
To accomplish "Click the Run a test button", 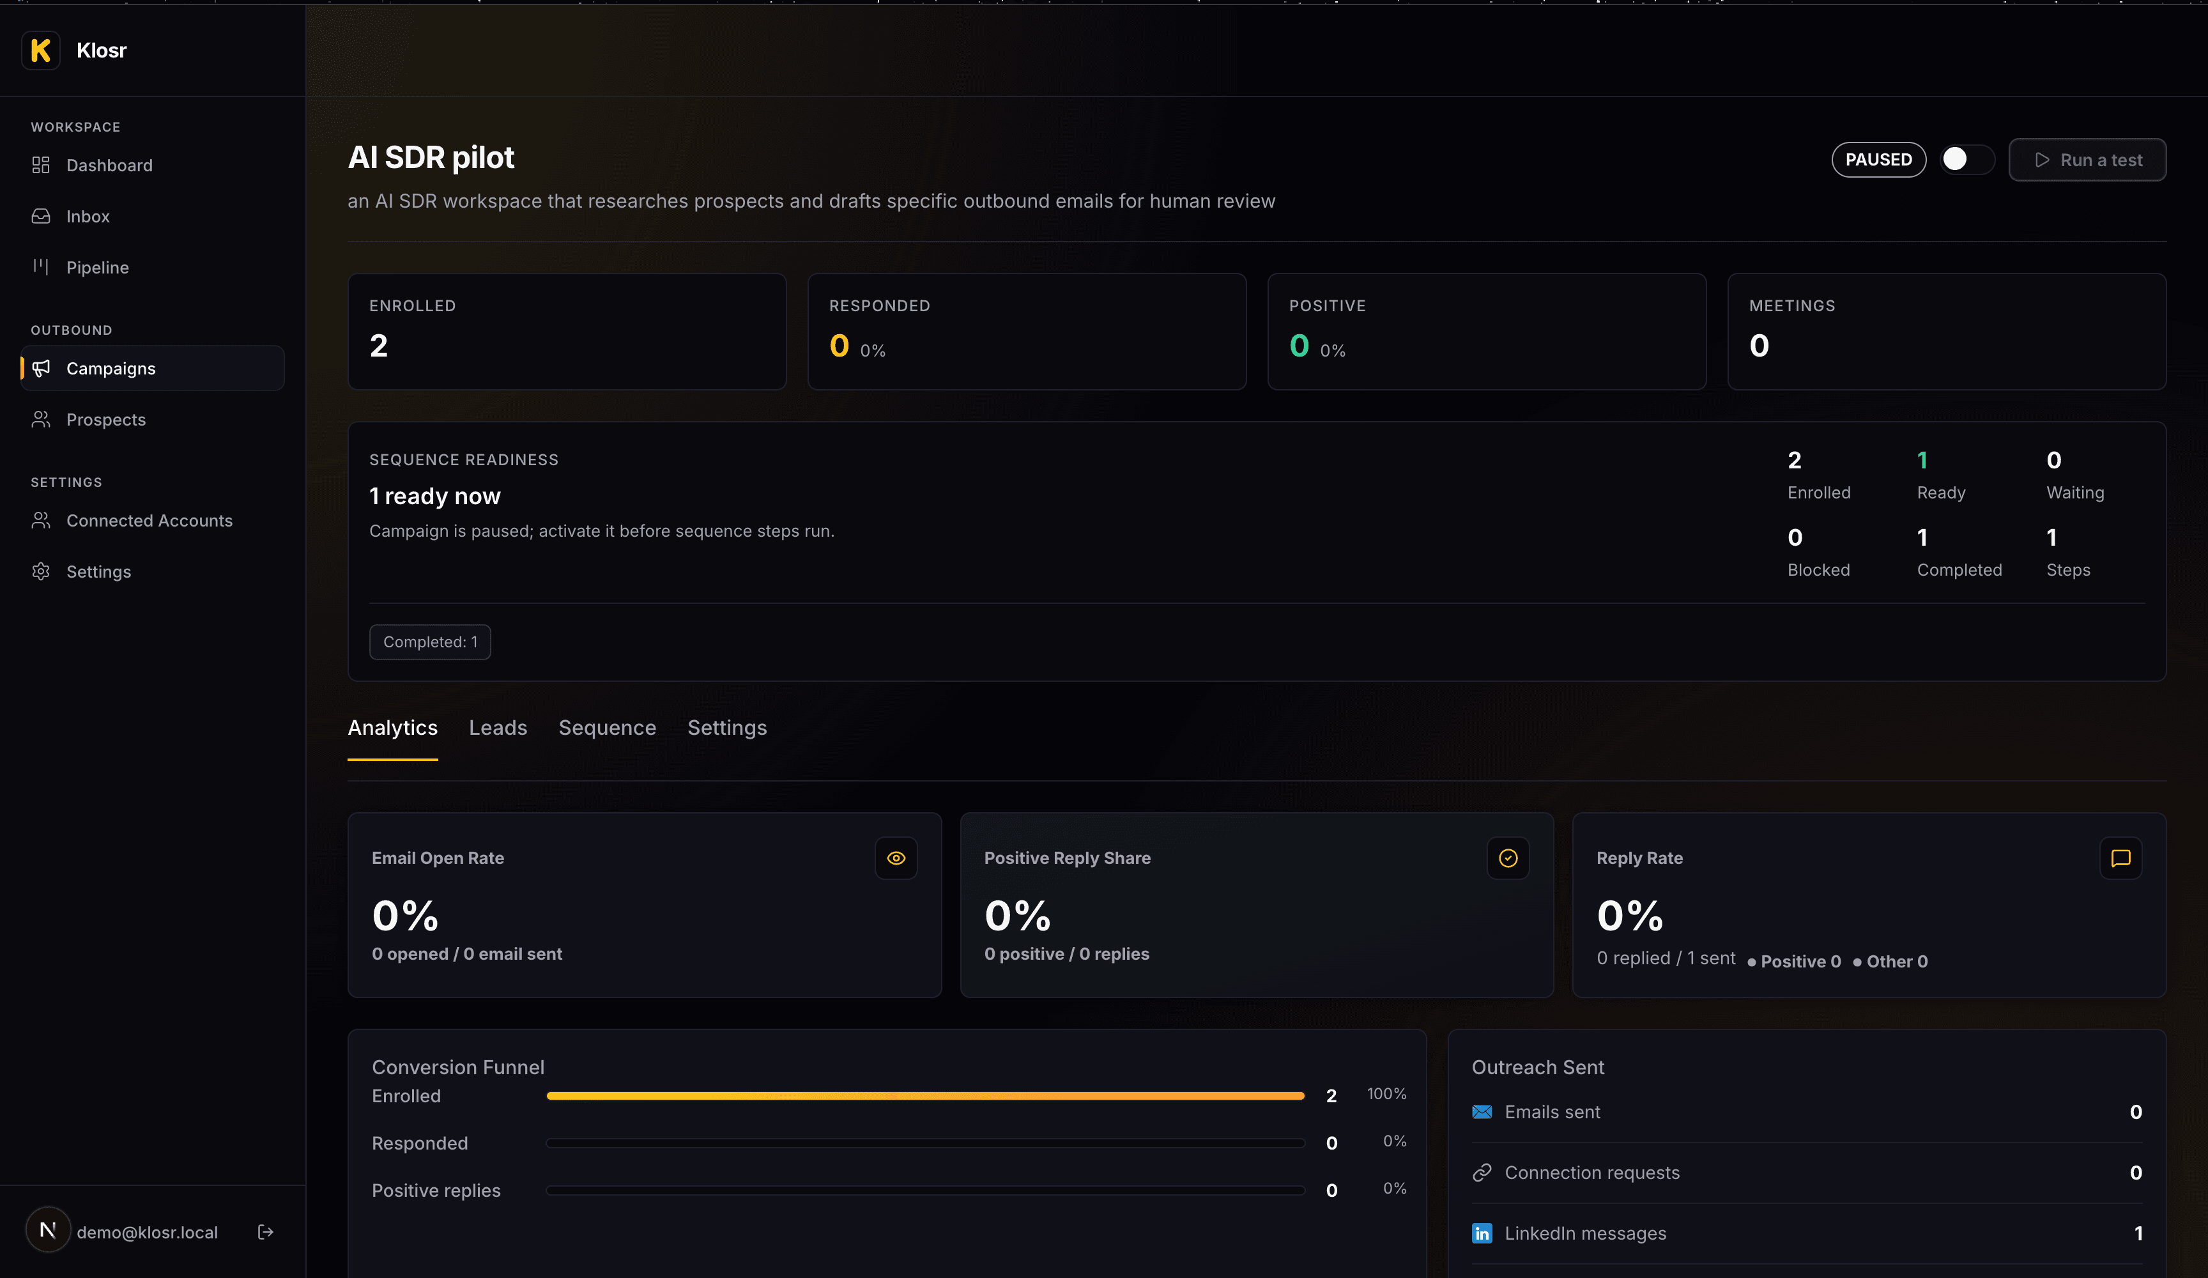I will point(2087,160).
